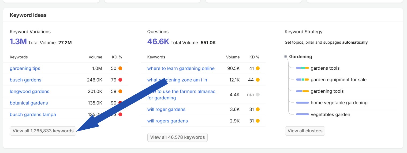Select 'home vegetable gardening' cluster item
The height and width of the screenshot is (153, 407).
[339, 103]
